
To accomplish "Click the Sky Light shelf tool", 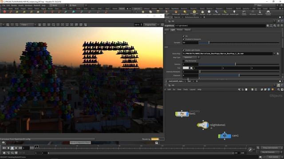I will click(x=202, y=12).
